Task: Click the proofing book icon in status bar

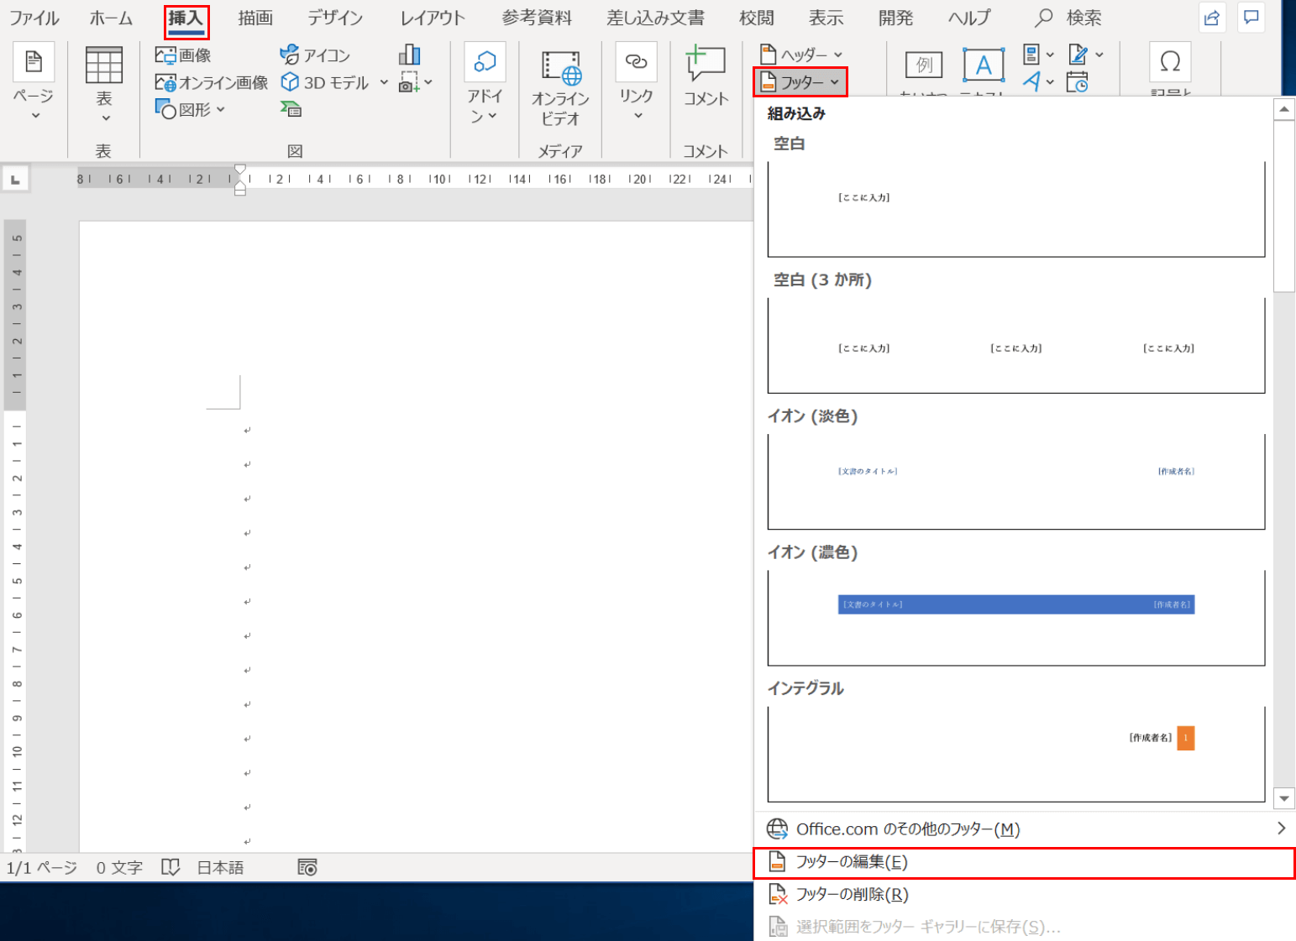Action: coord(171,867)
